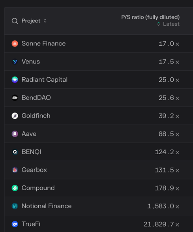Screen dimensions: 193x232
Task: Click the BENQI logo icon
Action: tap(15, 152)
